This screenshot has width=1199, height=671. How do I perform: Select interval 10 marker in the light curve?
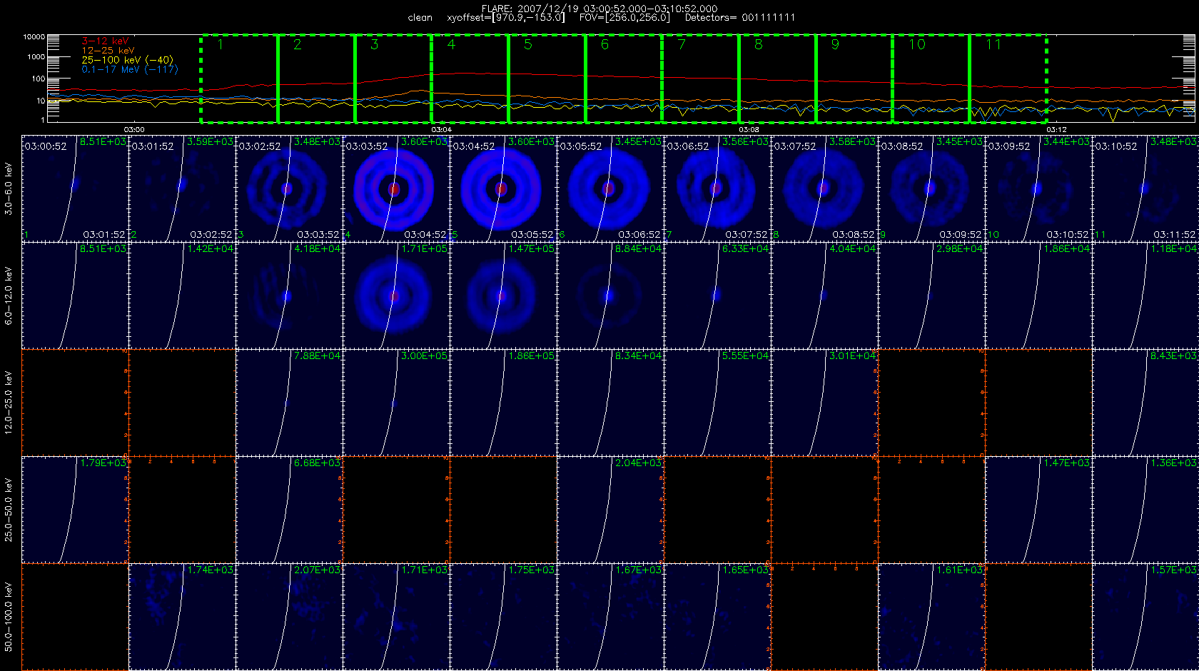917,44
